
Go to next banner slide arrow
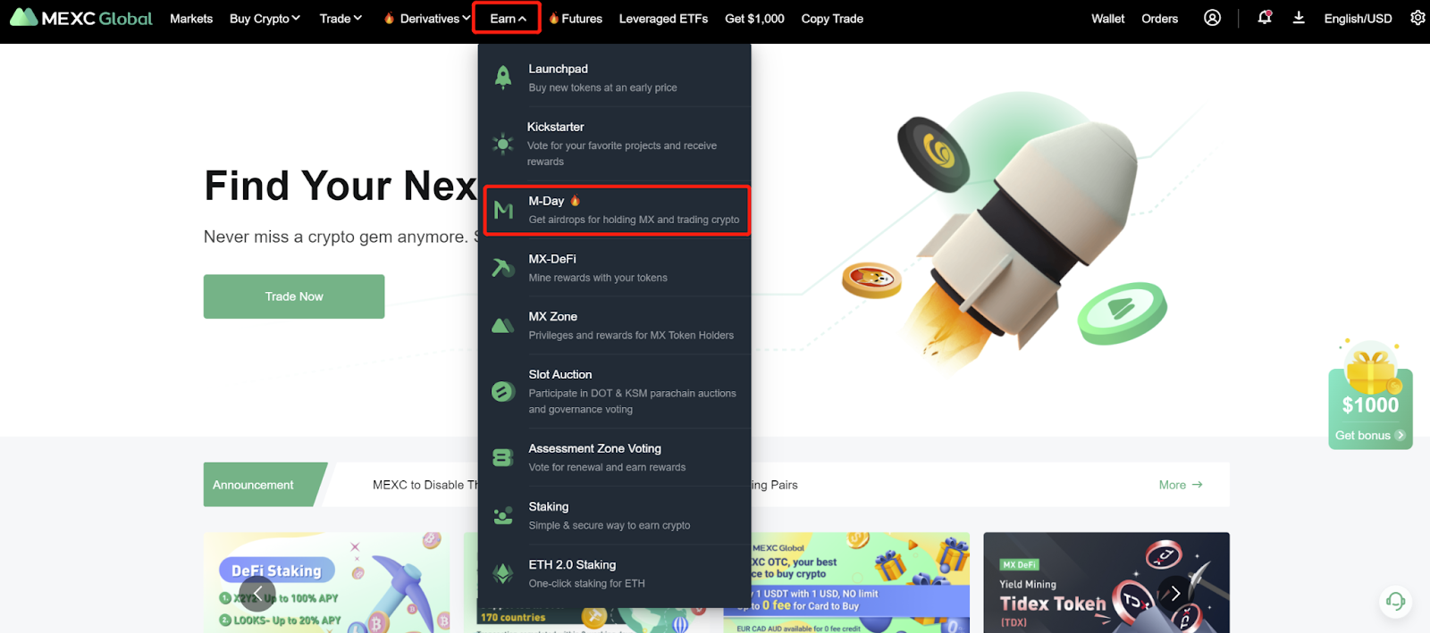coord(1175,594)
